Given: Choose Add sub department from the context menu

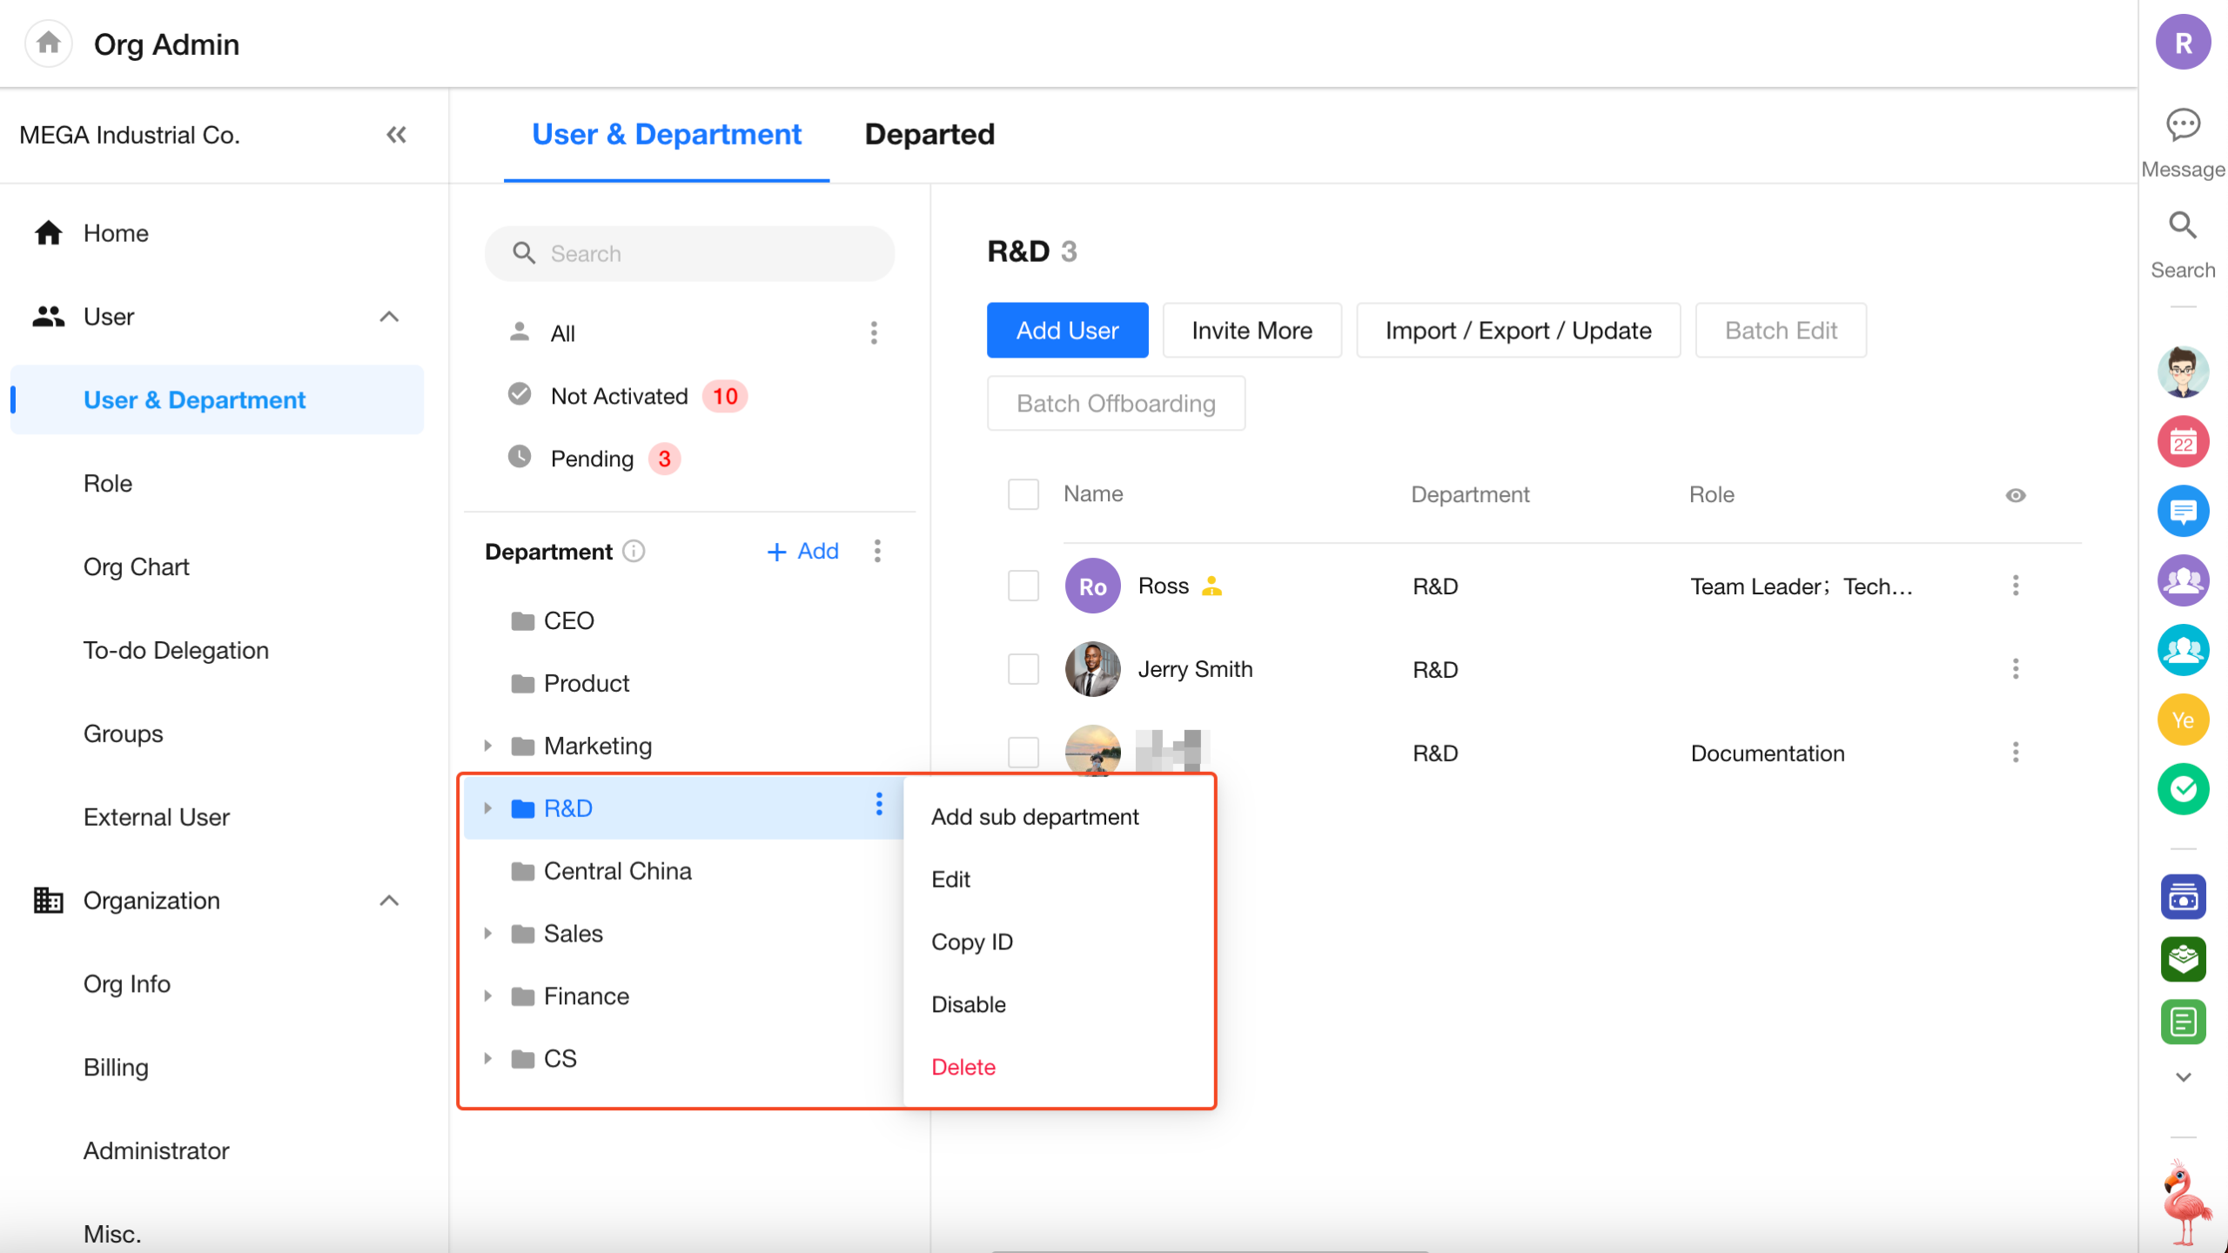Looking at the screenshot, I should click(1035, 817).
